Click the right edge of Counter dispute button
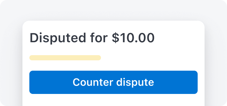 pyautogui.click(x=196, y=82)
